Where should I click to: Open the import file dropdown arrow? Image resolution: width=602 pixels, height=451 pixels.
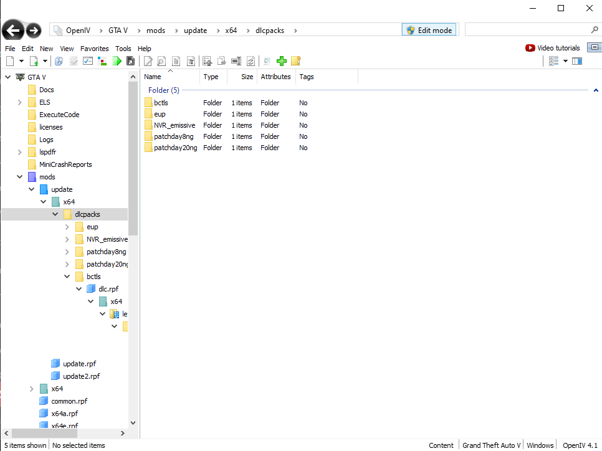point(45,60)
